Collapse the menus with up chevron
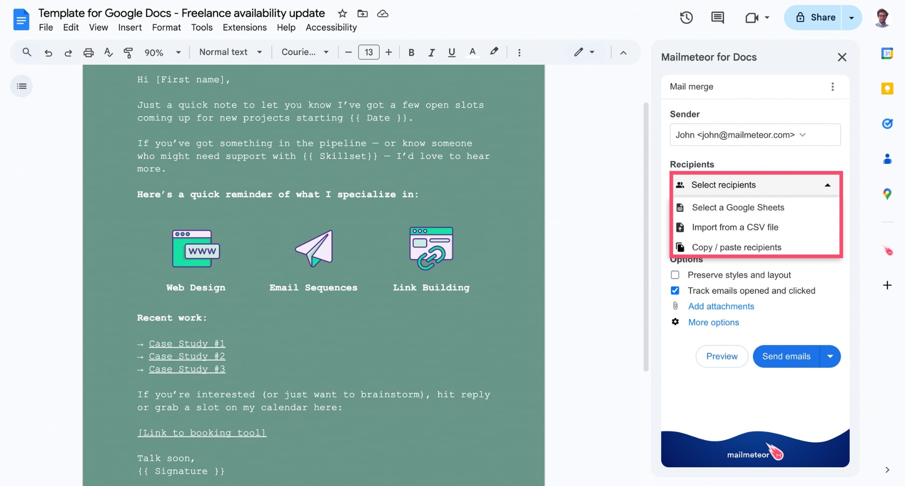905x486 pixels. 623,53
